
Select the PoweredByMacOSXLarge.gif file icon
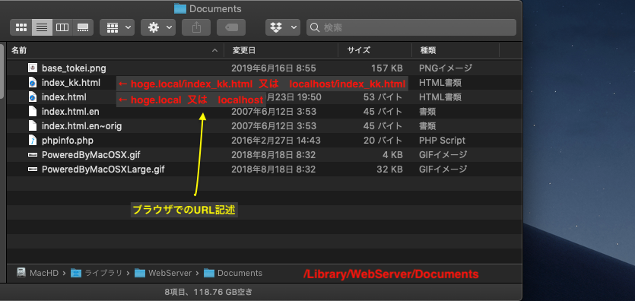(x=33, y=169)
